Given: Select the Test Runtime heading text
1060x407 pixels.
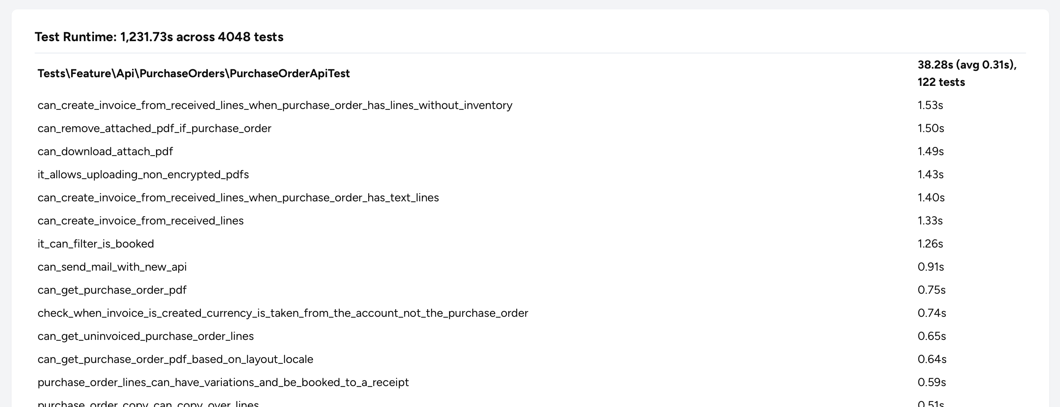Looking at the screenshot, I should pyautogui.click(x=159, y=37).
